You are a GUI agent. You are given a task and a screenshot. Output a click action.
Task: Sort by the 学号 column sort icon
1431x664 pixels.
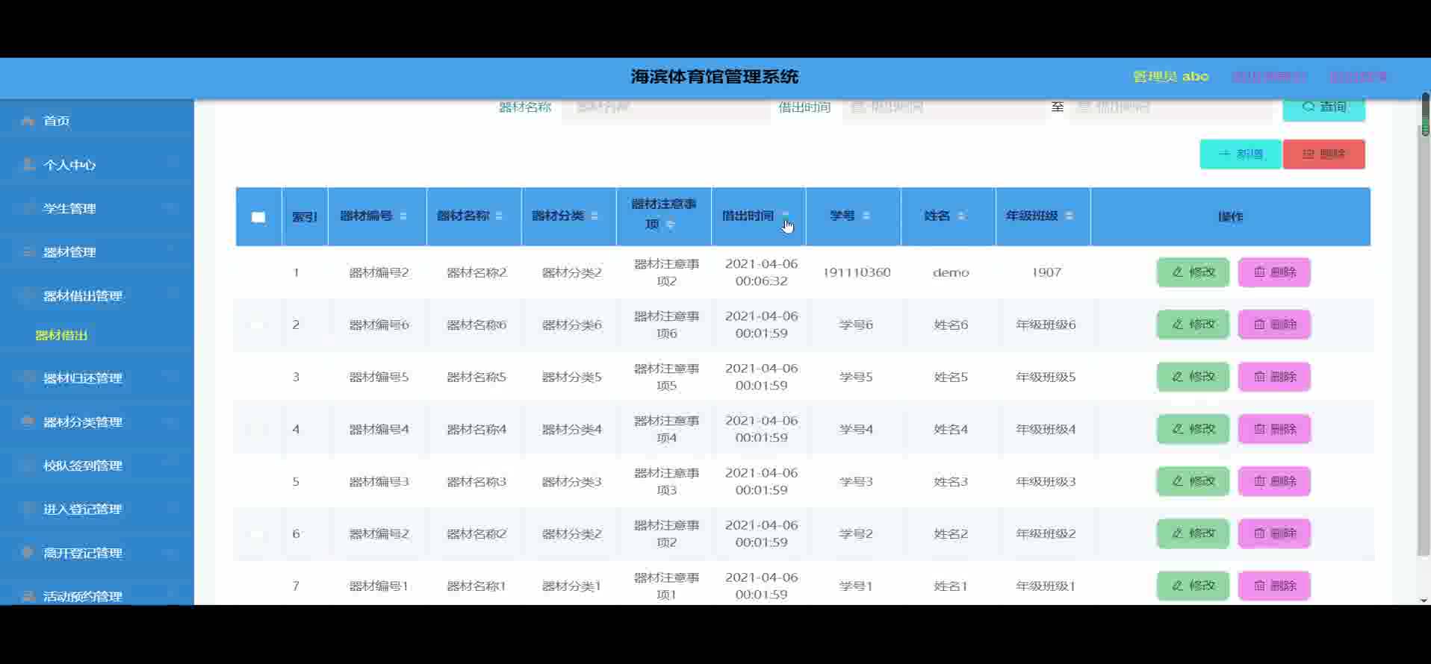(x=866, y=216)
